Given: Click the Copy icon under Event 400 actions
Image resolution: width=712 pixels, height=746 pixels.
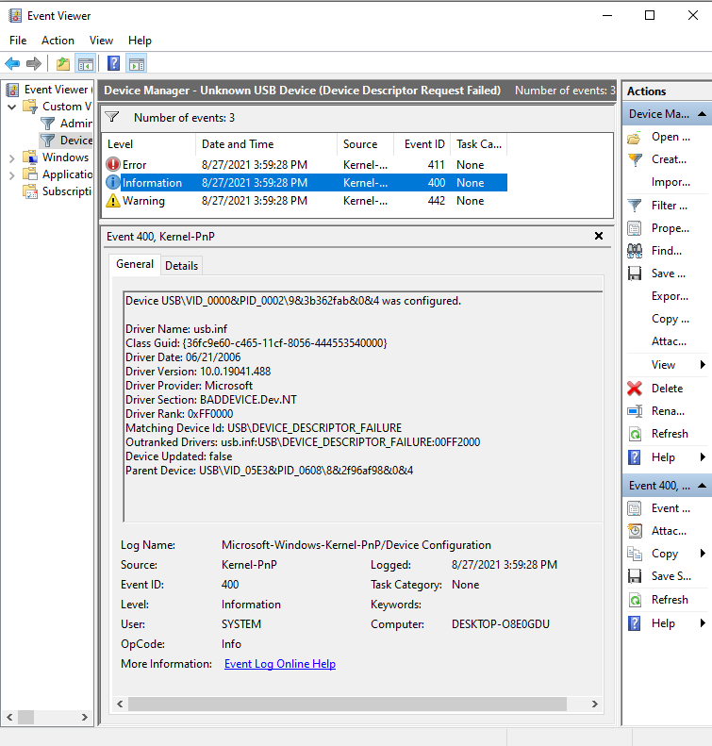Looking at the screenshot, I should coord(635,554).
